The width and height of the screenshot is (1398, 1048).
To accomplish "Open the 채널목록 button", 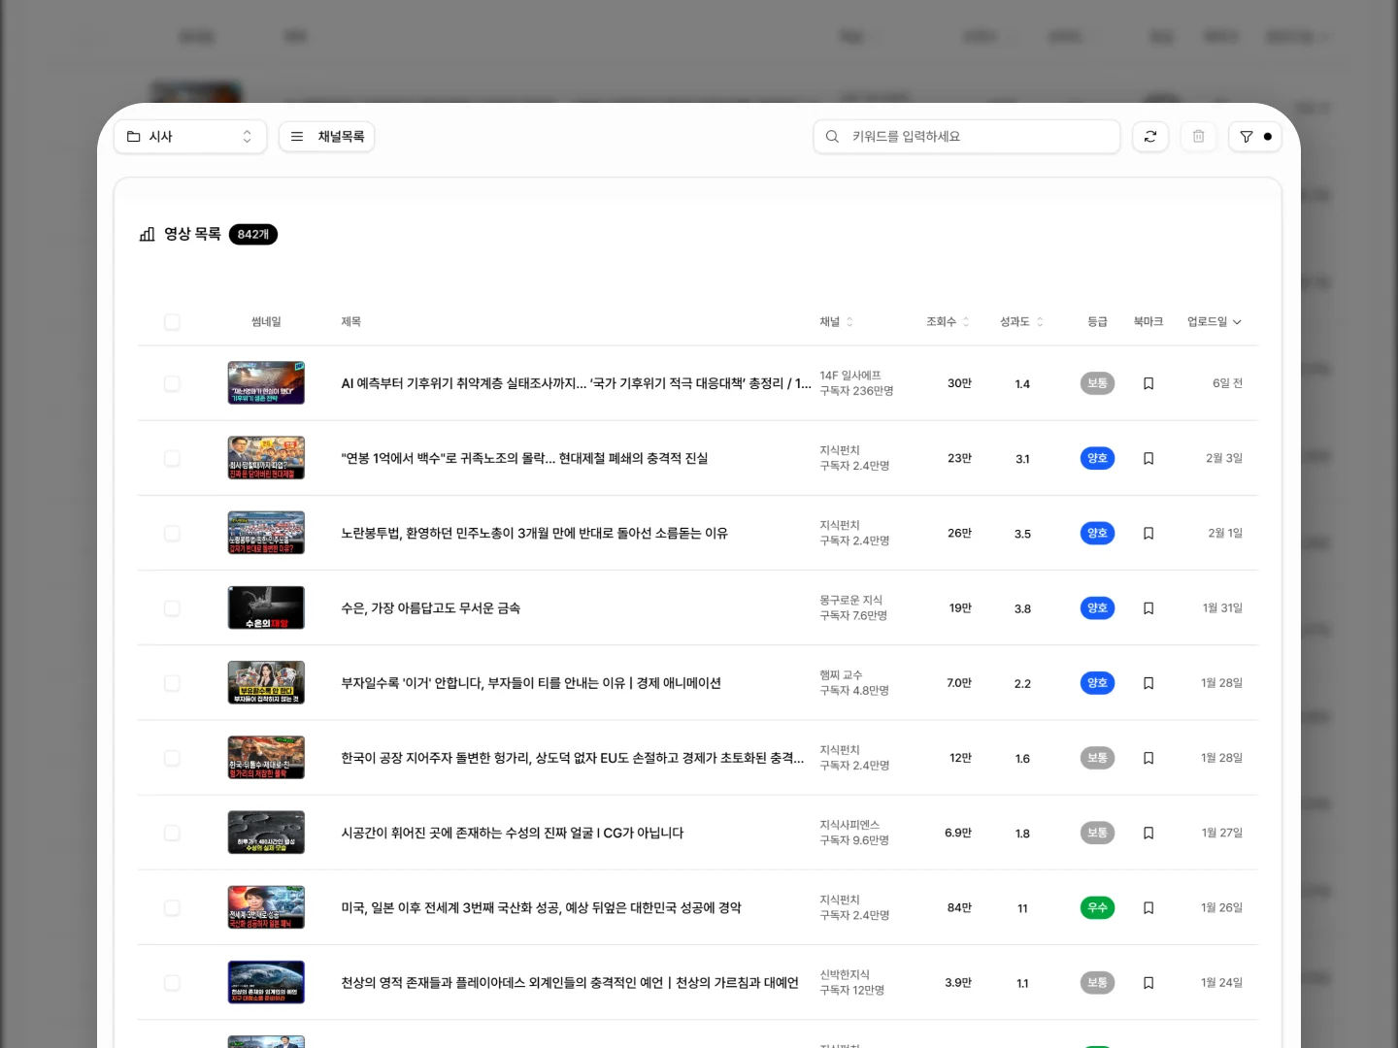I will tap(326, 137).
